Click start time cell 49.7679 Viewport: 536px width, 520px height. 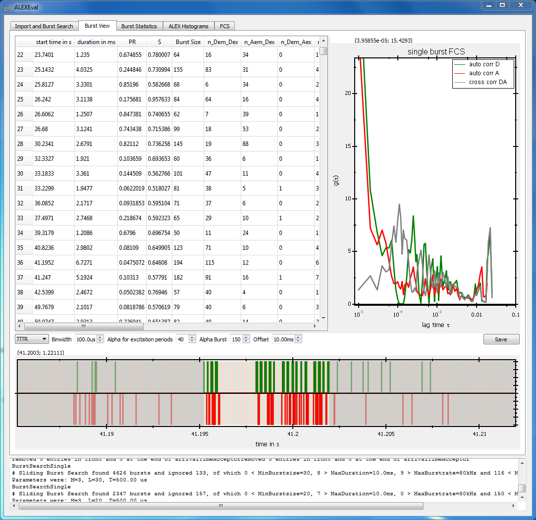pos(54,307)
